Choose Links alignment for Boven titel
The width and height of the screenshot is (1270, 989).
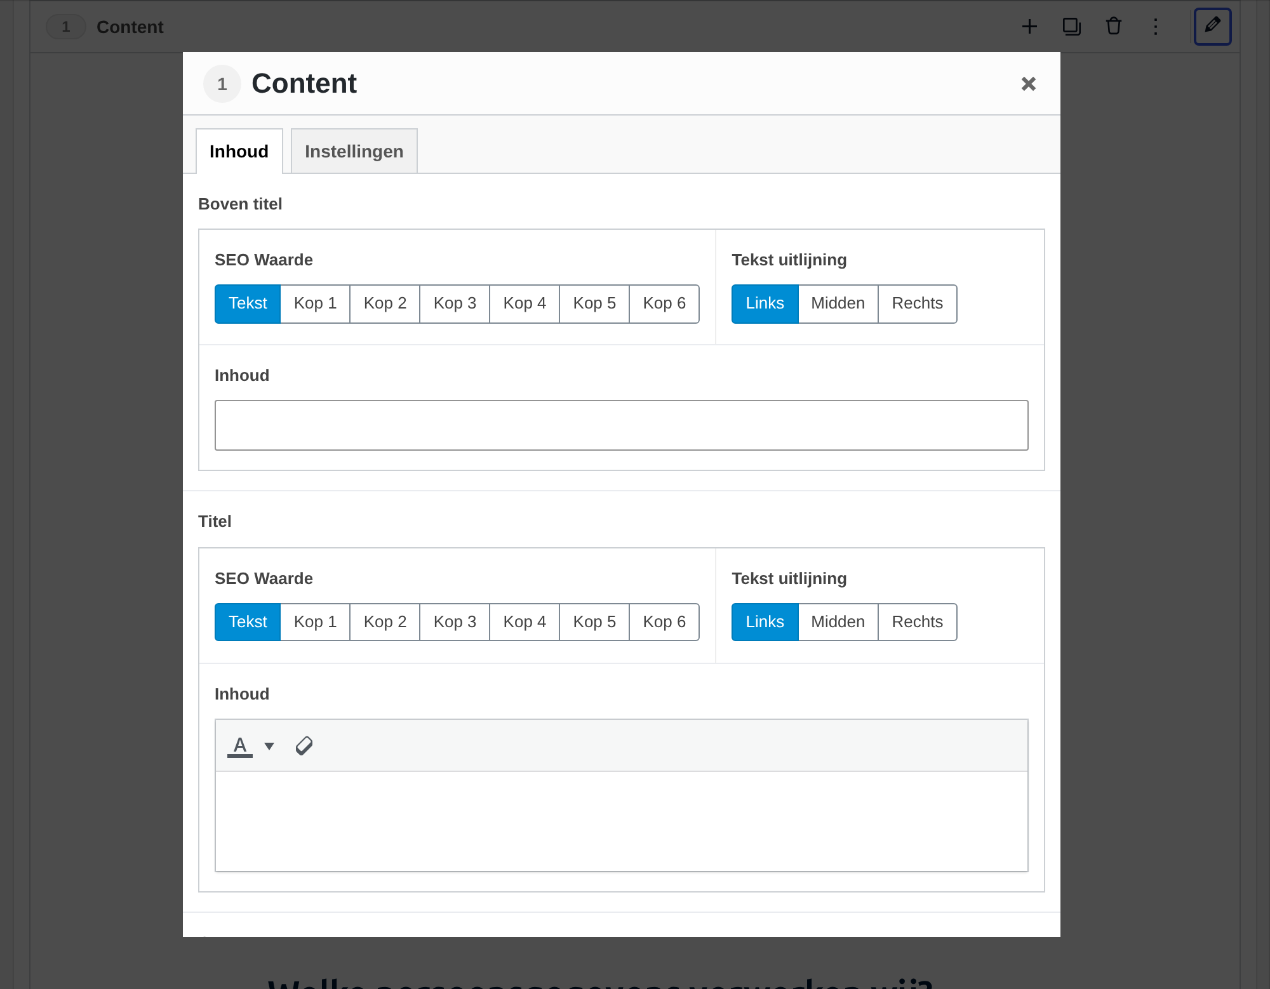[x=765, y=304]
